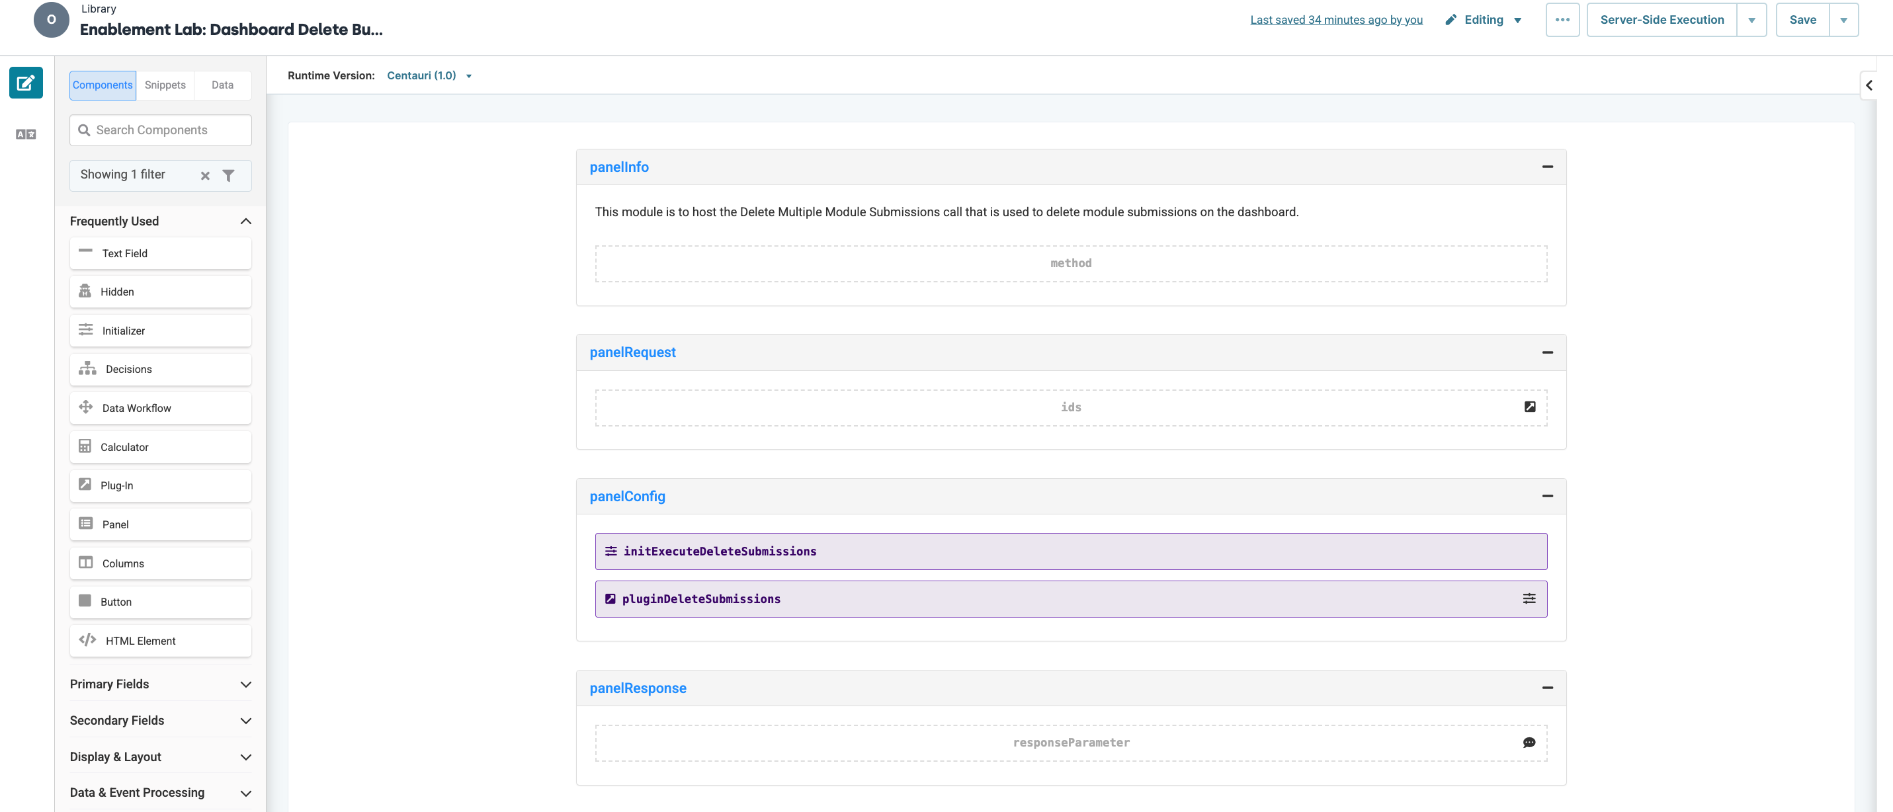This screenshot has height=812, width=1893.
Task: Switch to the Data tab
Action: [x=222, y=85]
